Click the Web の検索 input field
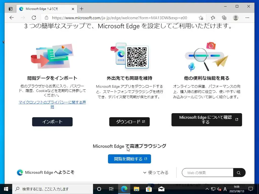 pos(207,173)
